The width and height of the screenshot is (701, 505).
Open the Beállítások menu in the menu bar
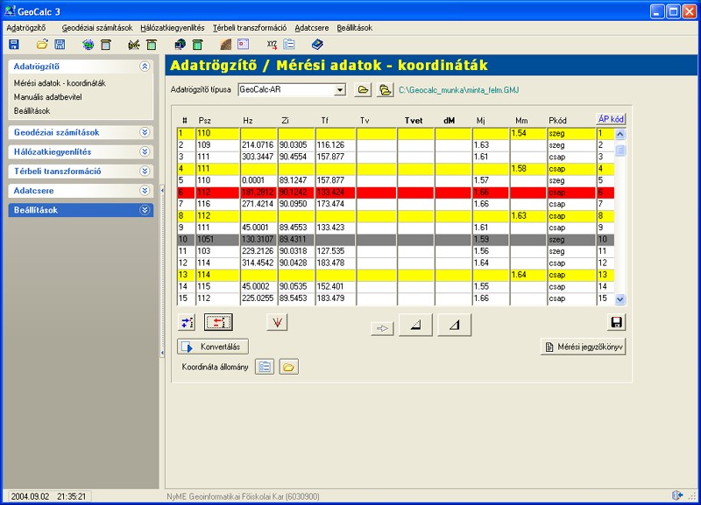point(355,28)
